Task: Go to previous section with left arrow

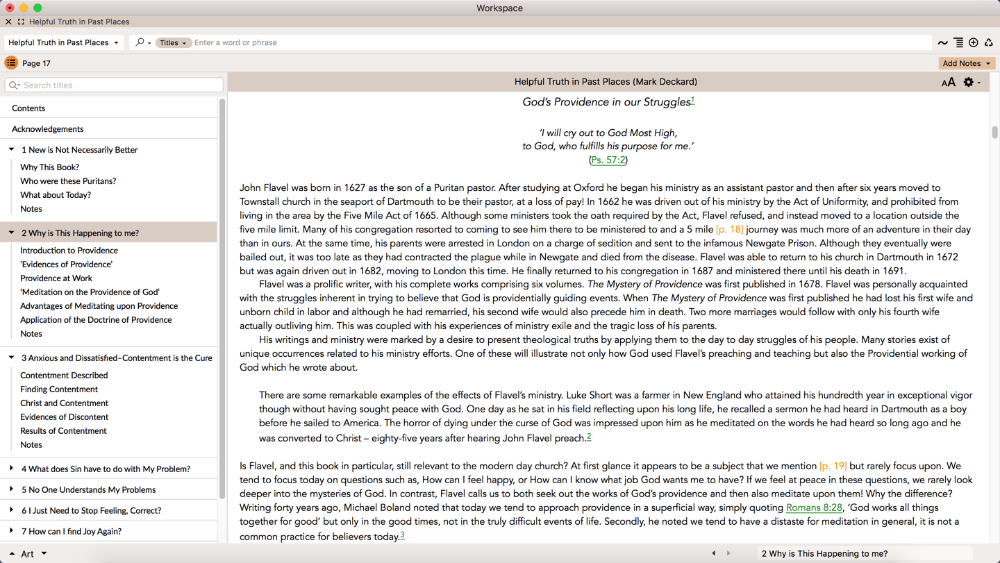Action: (x=713, y=553)
